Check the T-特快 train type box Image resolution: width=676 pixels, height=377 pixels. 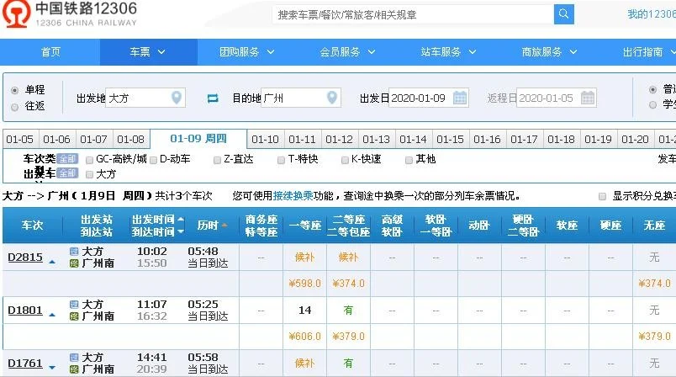click(x=281, y=160)
